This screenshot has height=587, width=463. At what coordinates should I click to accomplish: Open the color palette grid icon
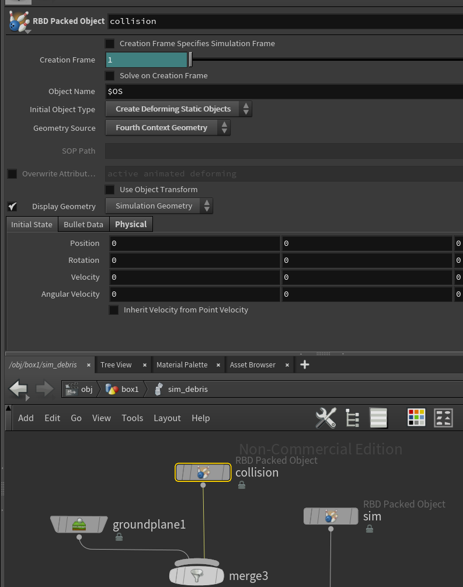(416, 418)
